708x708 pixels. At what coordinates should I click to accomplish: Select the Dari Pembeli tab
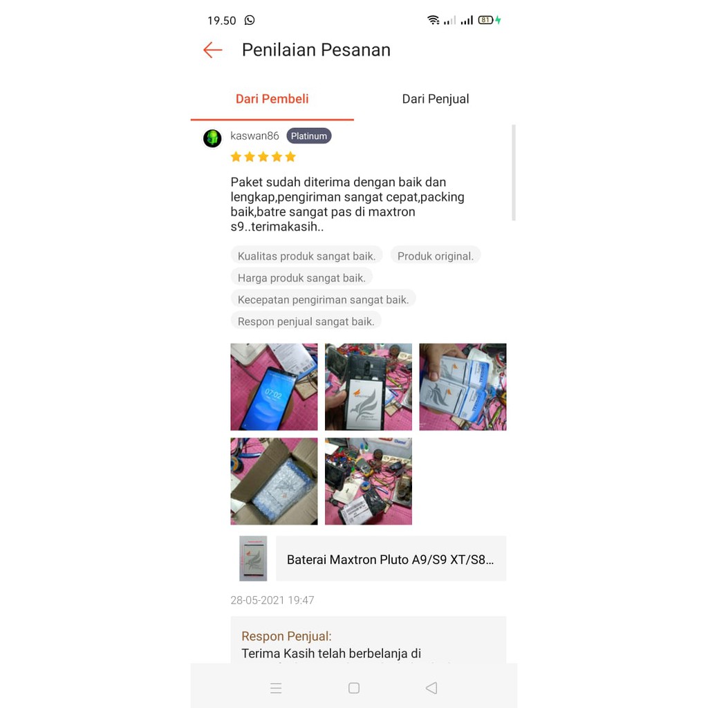click(272, 99)
